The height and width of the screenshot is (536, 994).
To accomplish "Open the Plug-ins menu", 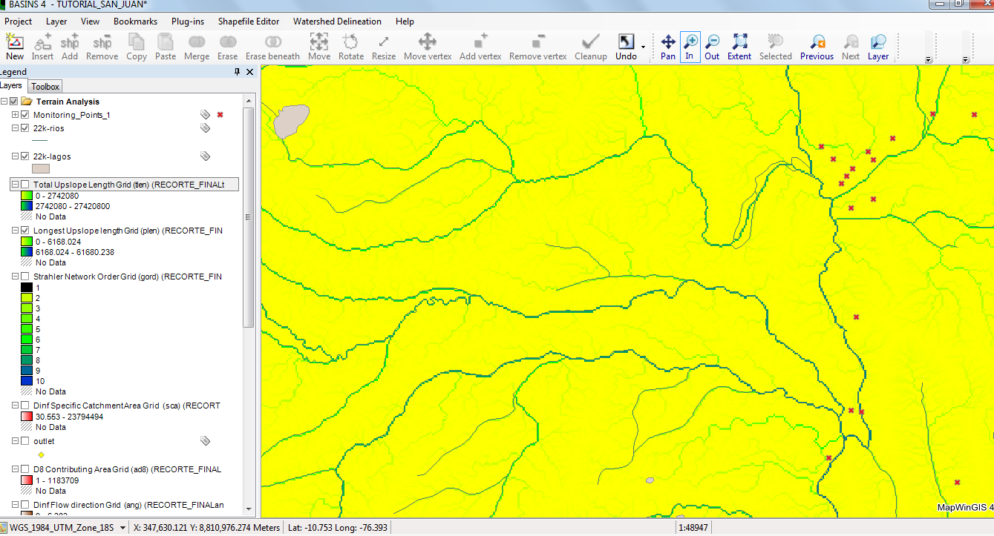I will [188, 21].
